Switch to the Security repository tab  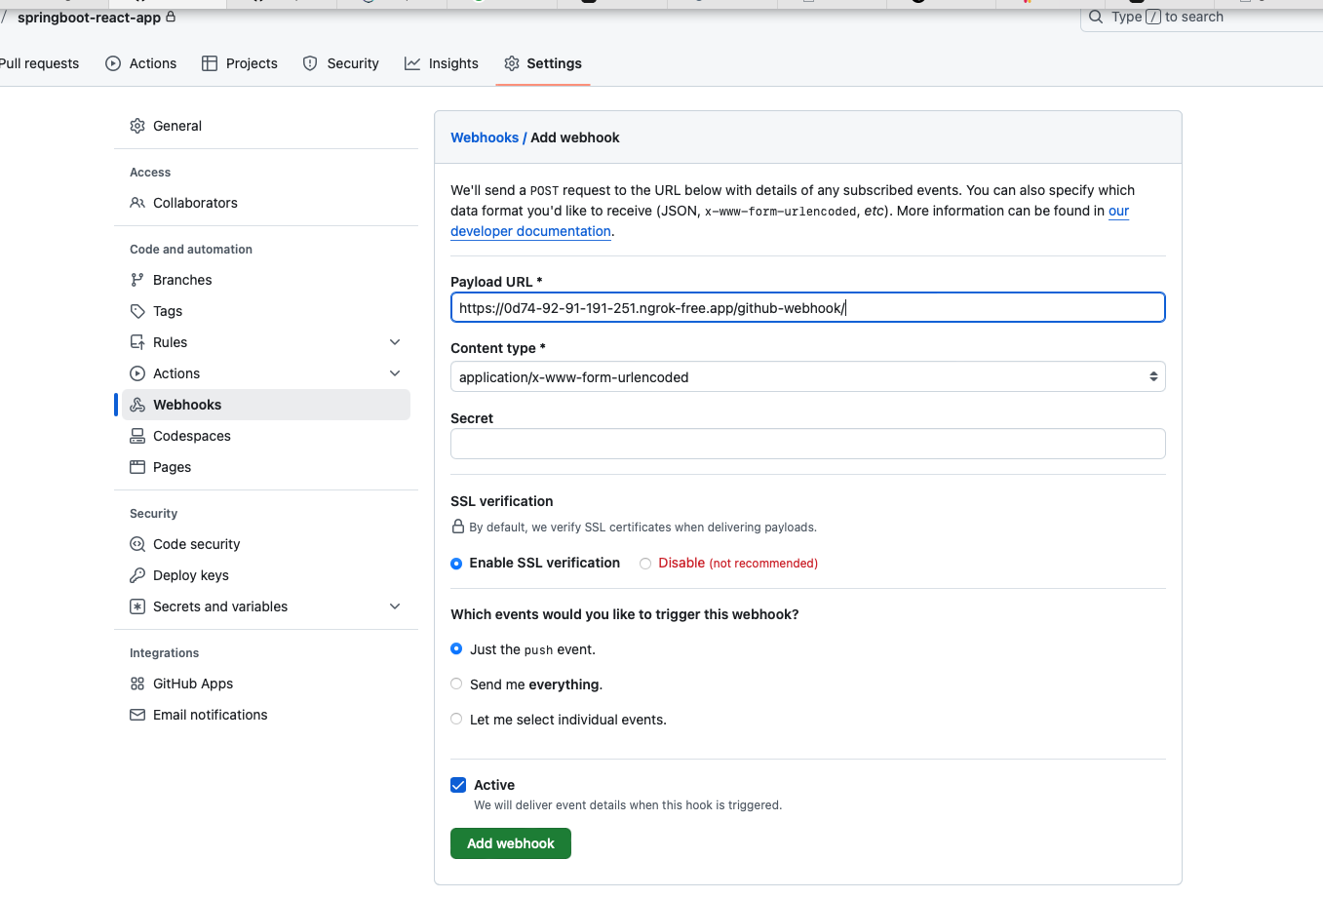pos(341,63)
